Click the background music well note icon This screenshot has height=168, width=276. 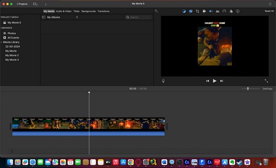(12, 151)
